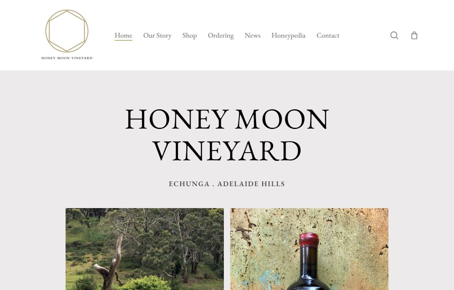Open the shopping bag cart icon

[x=414, y=35]
